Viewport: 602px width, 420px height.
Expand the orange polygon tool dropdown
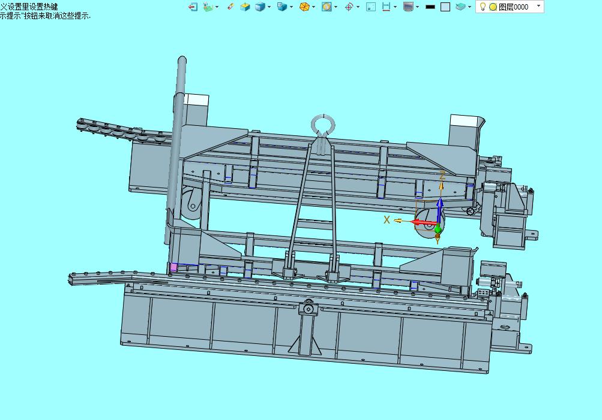[x=314, y=7]
